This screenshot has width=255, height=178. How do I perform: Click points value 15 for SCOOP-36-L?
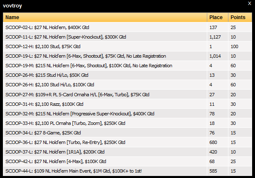click(233, 142)
